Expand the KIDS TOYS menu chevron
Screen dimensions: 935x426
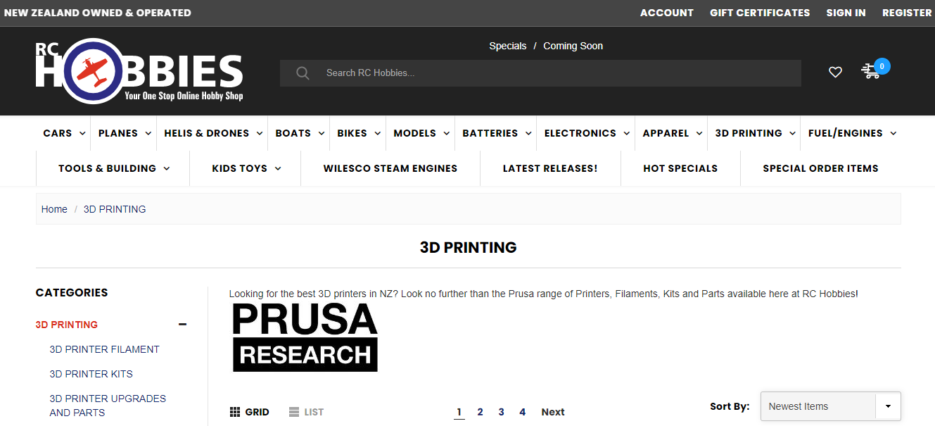click(x=278, y=168)
